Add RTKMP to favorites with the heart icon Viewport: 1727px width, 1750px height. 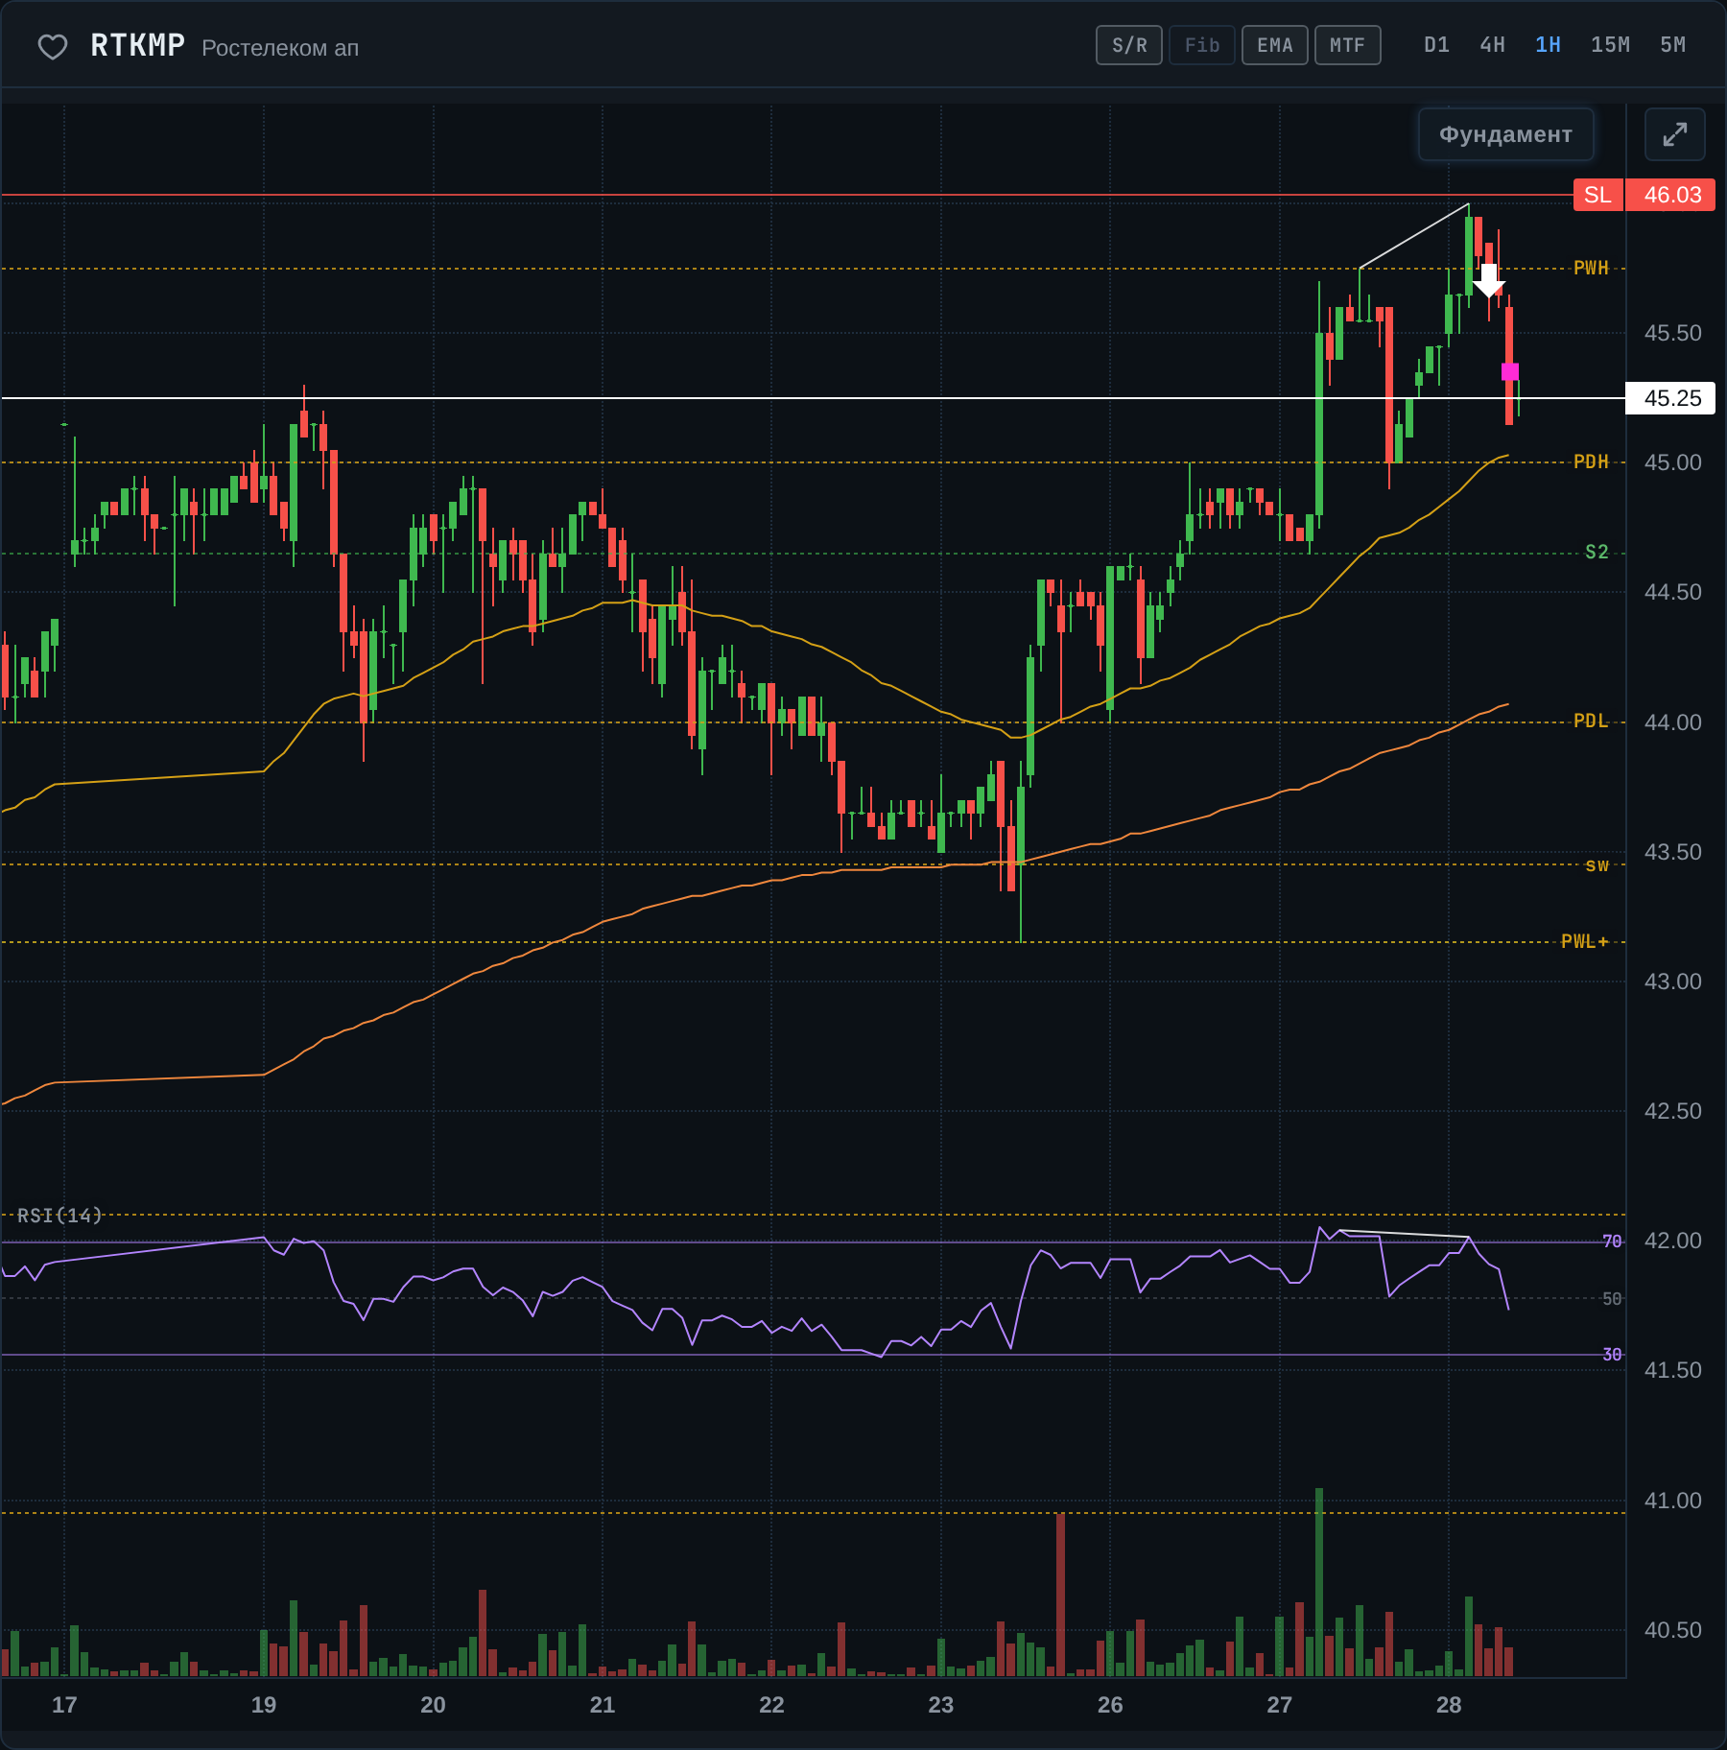(53, 46)
